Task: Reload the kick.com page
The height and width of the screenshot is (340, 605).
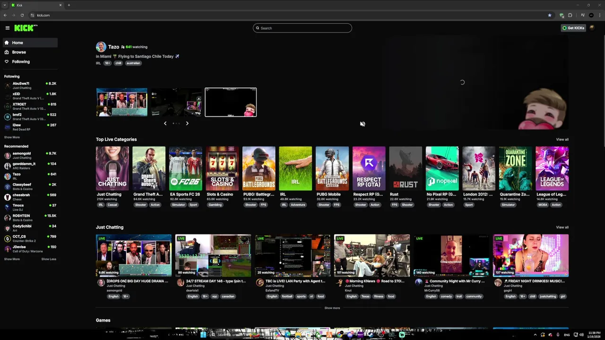Action: coord(22,15)
